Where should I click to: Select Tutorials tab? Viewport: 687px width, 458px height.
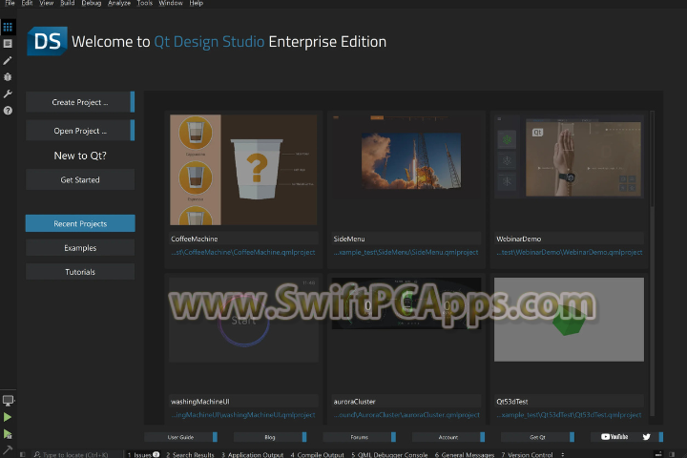[80, 272]
